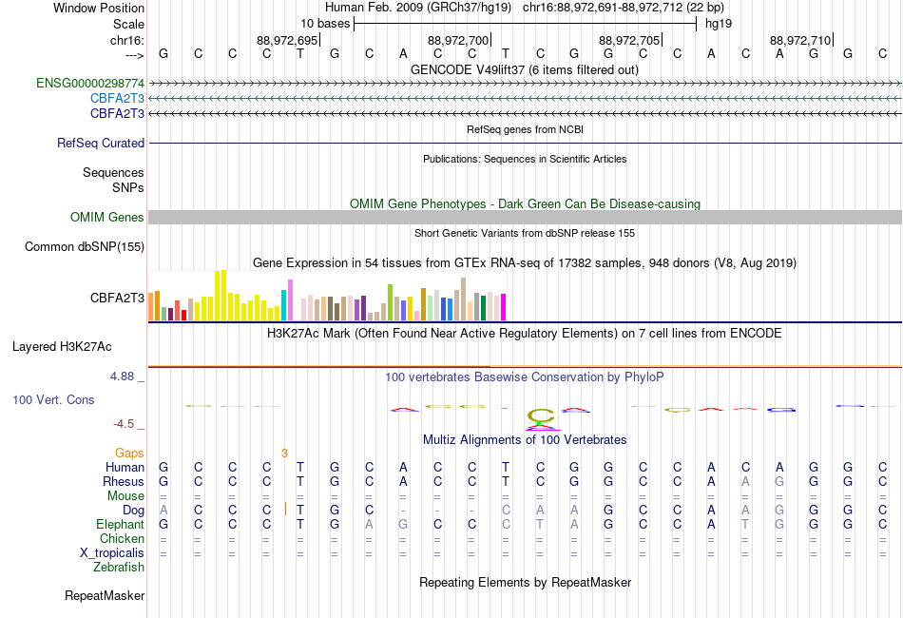The width and height of the screenshot is (903, 618).
Task: Click the '10 bases' scale text
Action: point(325,24)
